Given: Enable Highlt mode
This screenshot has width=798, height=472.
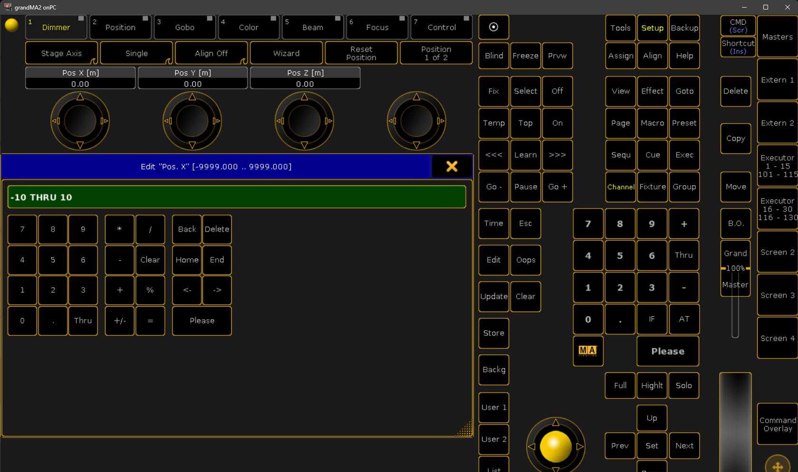Looking at the screenshot, I should coord(652,385).
